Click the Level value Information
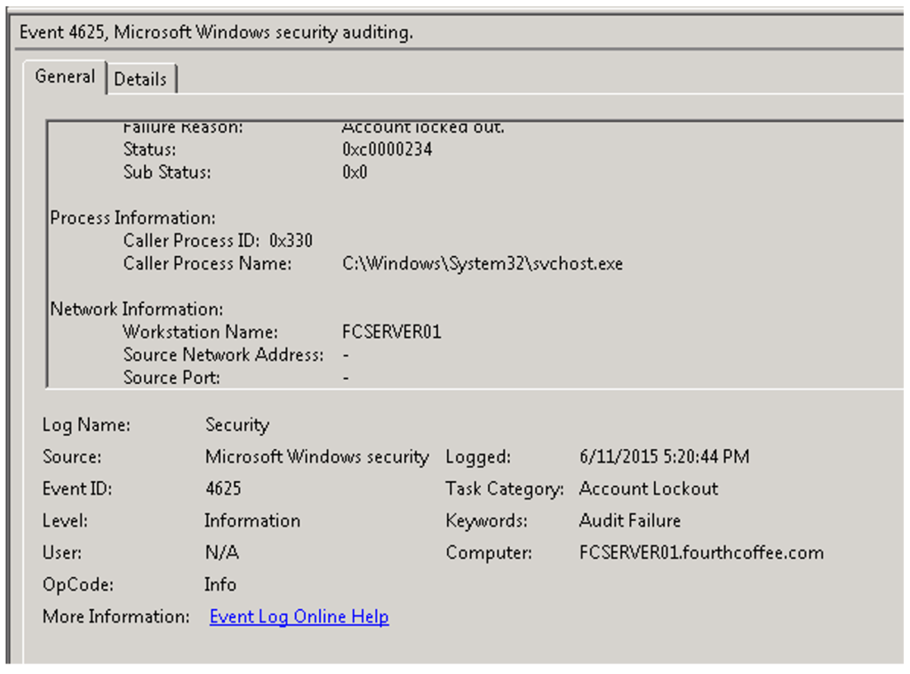The image size is (910, 674). [252, 521]
